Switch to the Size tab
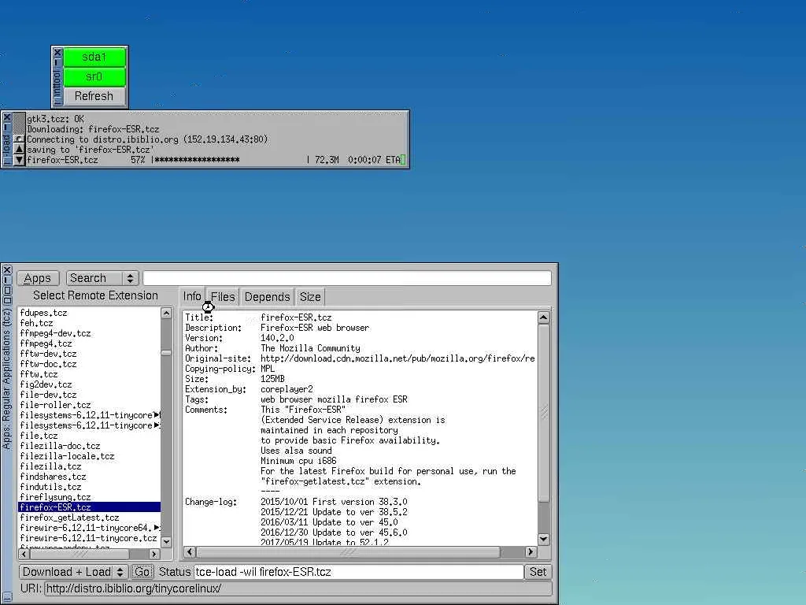The image size is (806, 605). click(310, 297)
